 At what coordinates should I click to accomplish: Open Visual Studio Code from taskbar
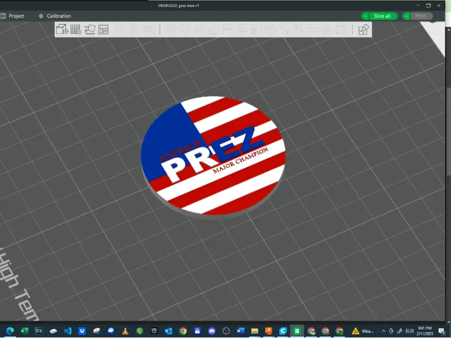tap(68, 331)
